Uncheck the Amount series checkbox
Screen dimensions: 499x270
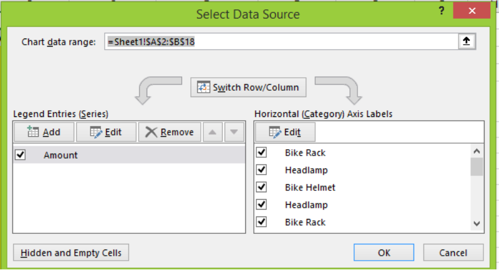[21, 155]
